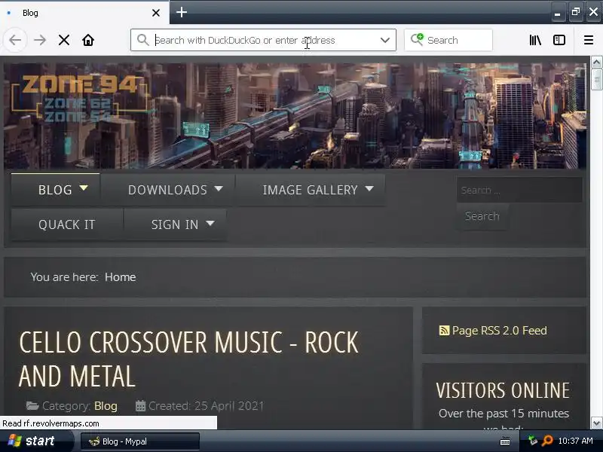Click the calendar icon beside Created date

[x=141, y=406]
